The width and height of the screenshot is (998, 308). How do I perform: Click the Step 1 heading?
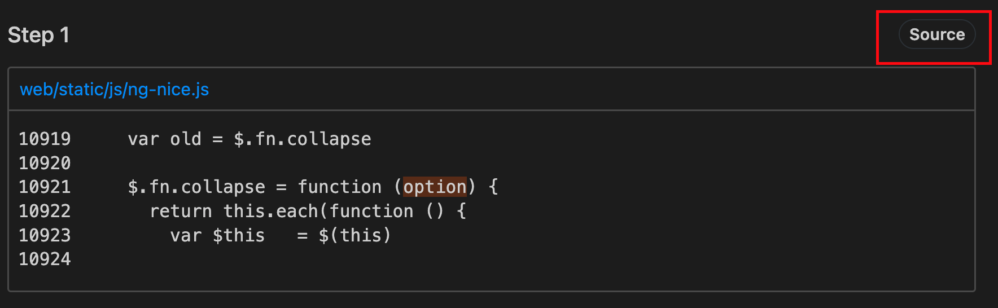click(38, 35)
